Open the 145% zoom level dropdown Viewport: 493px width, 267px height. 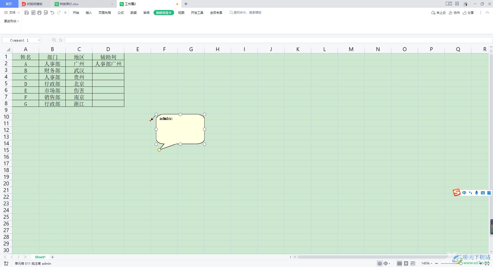pos(427,263)
